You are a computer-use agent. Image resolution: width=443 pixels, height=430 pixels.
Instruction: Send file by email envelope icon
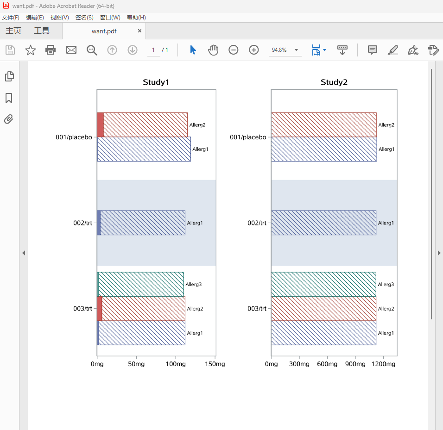[71, 50]
